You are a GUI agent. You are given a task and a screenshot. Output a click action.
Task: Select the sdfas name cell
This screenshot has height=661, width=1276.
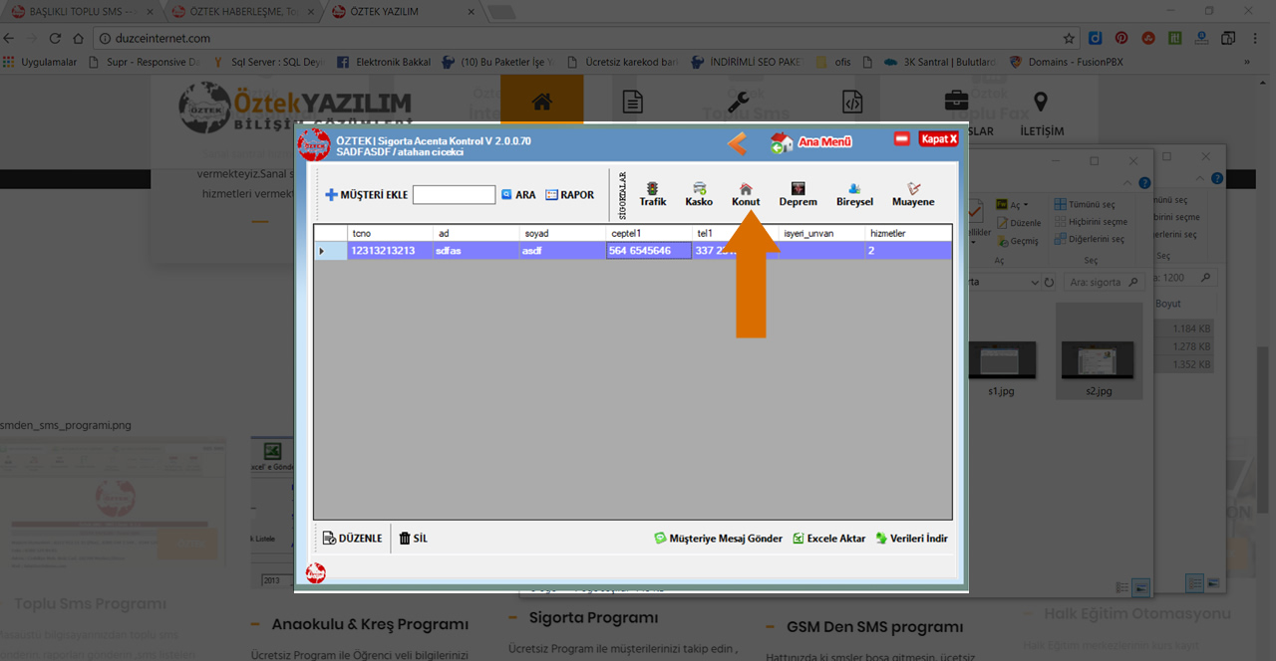point(476,251)
